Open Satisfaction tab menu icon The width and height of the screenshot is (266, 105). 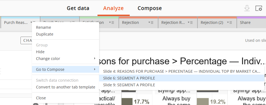click(111, 23)
